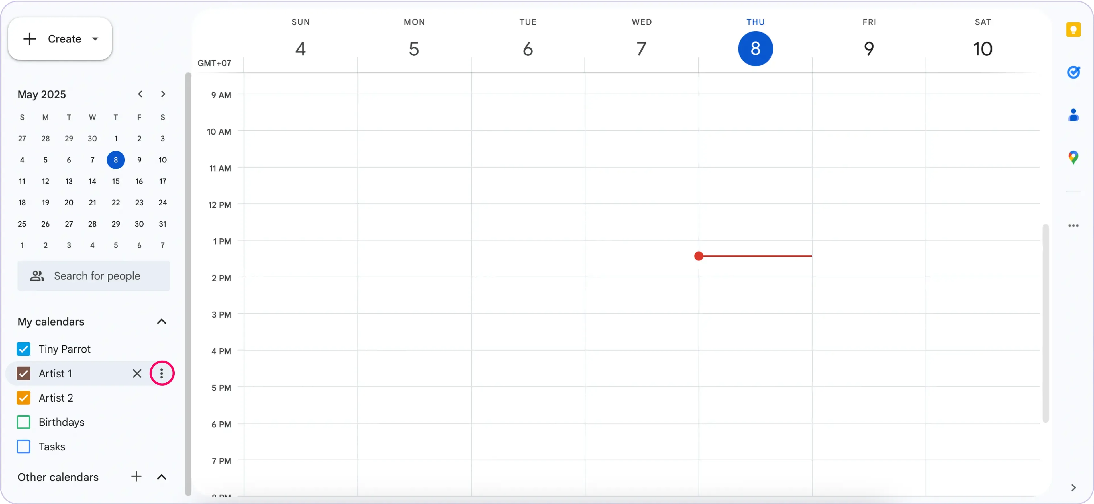The width and height of the screenshot is (1094, 504).
Task: Enable the Birthdays calendar checkbox
Action: click(23, 422)
